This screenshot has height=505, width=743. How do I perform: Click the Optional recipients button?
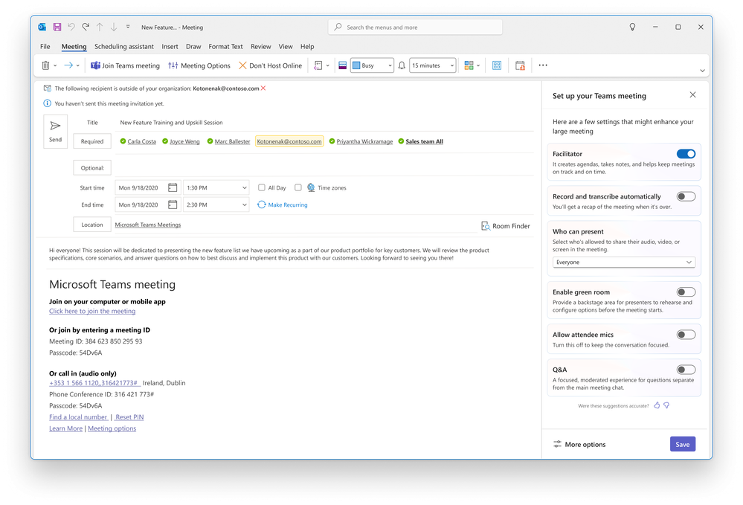point(92,167)
